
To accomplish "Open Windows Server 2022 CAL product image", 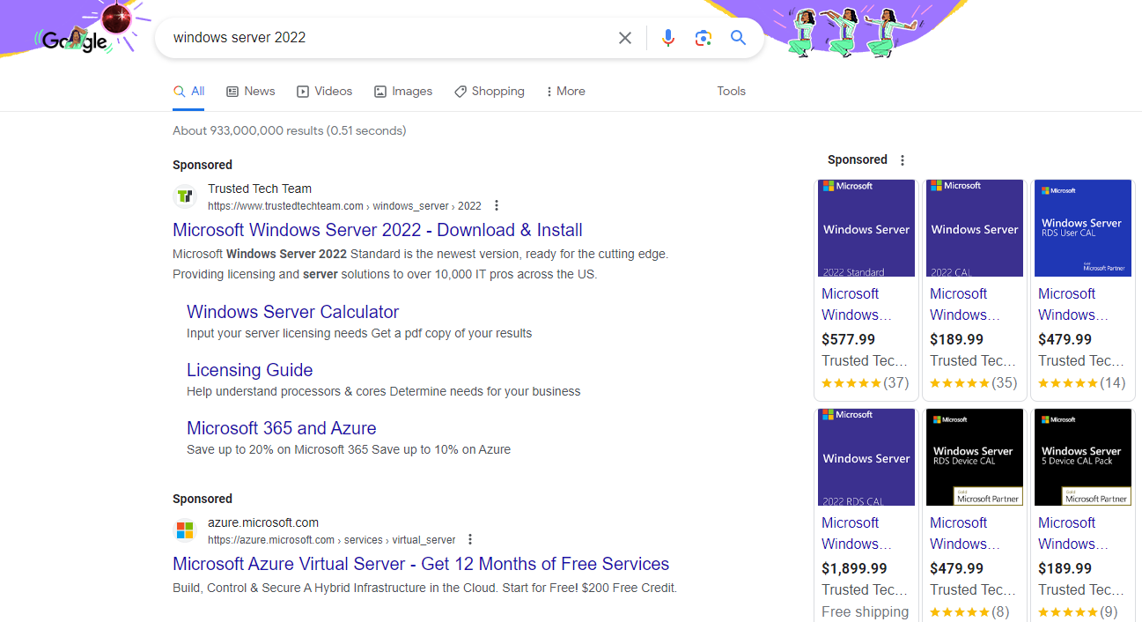I will coord(975,228).
